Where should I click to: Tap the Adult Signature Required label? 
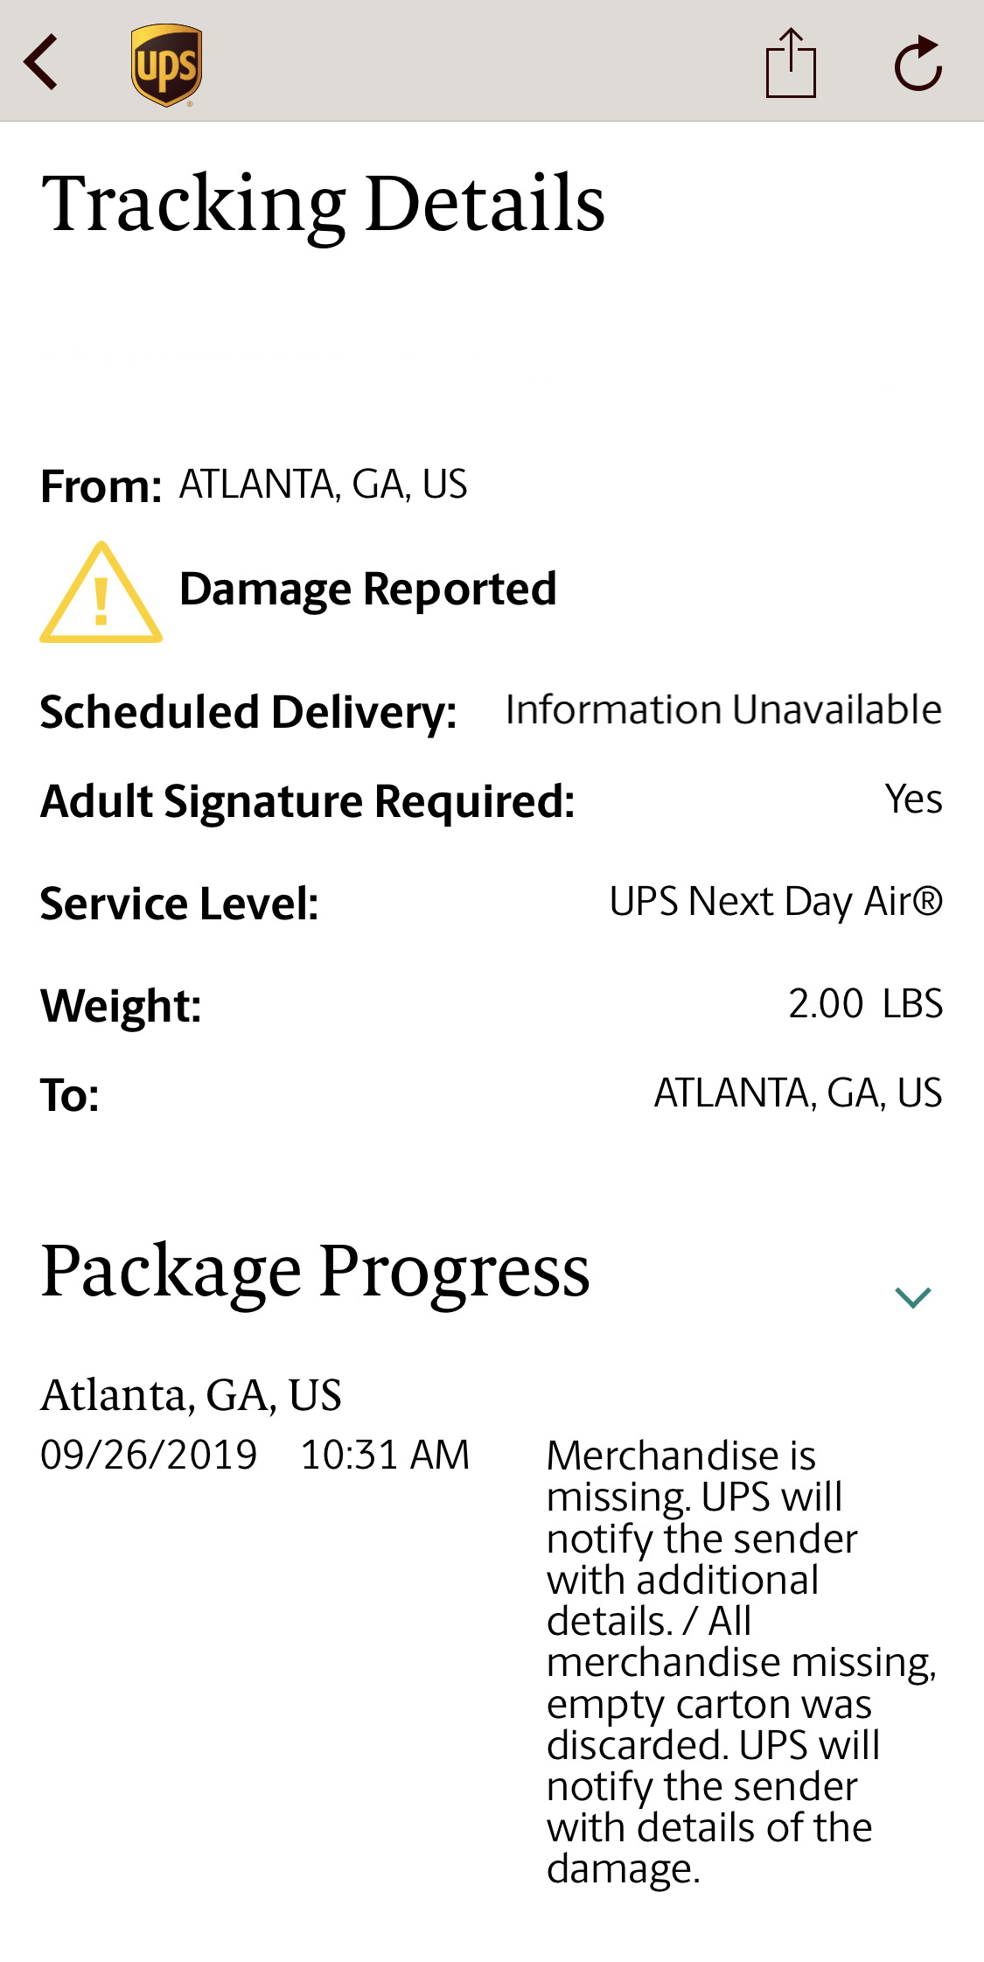308,801
